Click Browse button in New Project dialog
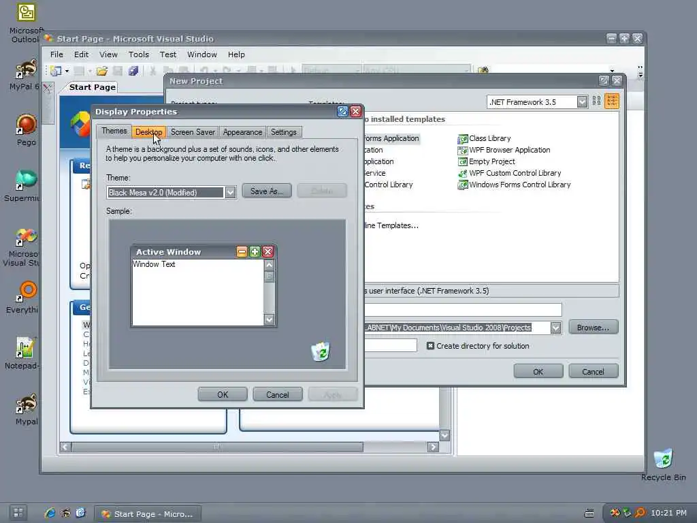Viewport: 697px width, 523px height. click(x=594, y=328)
